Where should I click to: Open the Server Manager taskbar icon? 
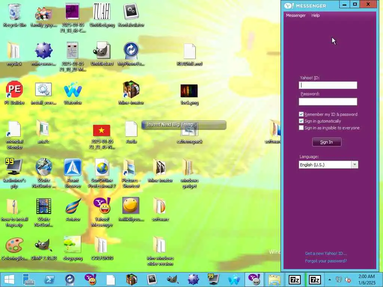(x=29, y=280)
